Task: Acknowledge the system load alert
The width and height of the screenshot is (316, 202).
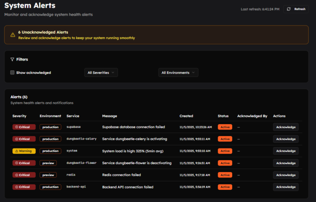Action: [x=286, y=151]
